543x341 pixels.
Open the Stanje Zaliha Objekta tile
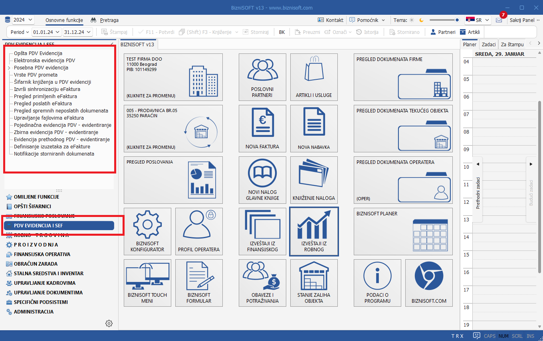(x=314, y=283)
